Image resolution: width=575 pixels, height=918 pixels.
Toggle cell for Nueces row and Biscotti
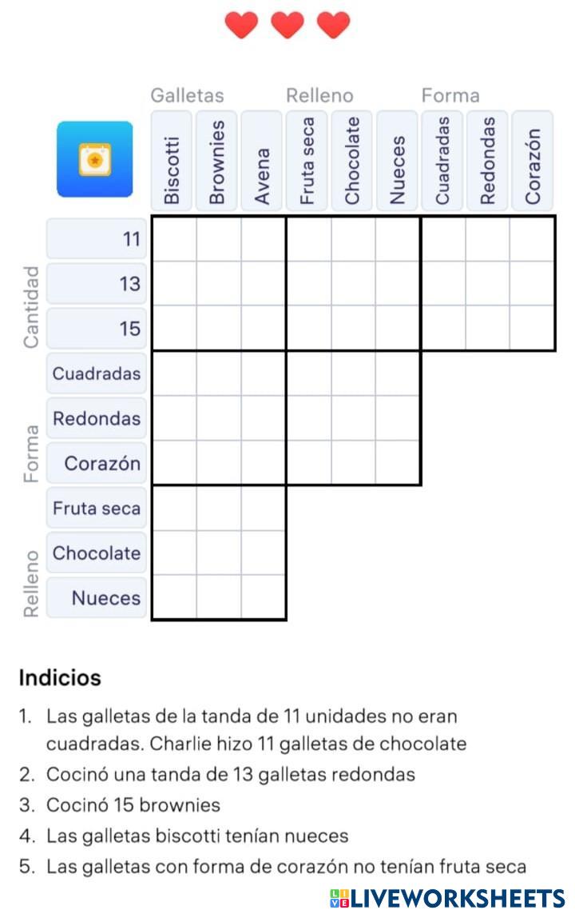tap(174, 597)
